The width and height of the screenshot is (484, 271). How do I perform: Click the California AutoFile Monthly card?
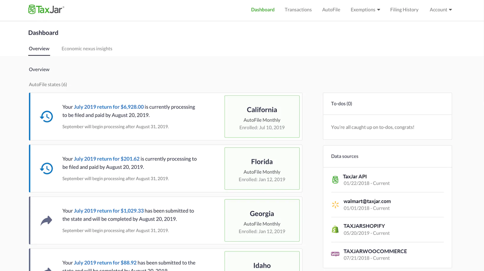pyautogui.click(x=262, y=116)
